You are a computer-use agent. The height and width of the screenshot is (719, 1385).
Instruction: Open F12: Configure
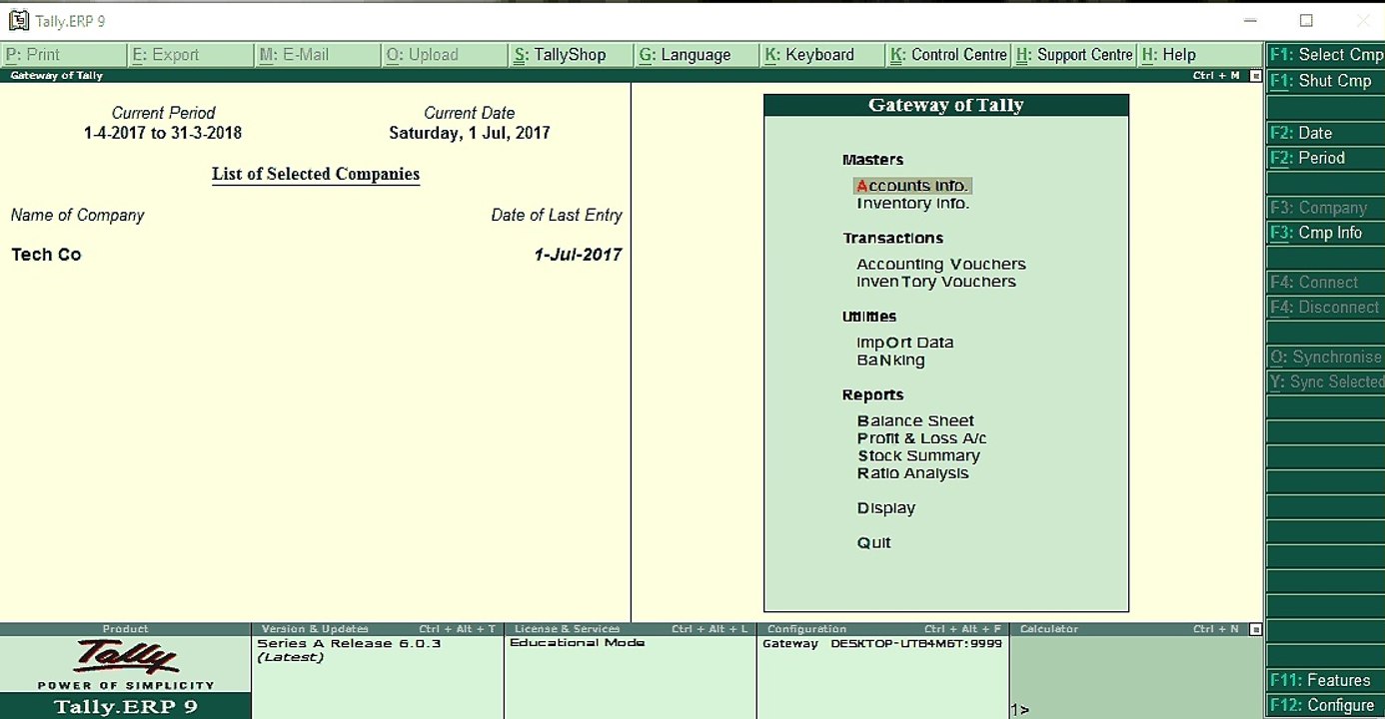click(x=1326, y=706)
